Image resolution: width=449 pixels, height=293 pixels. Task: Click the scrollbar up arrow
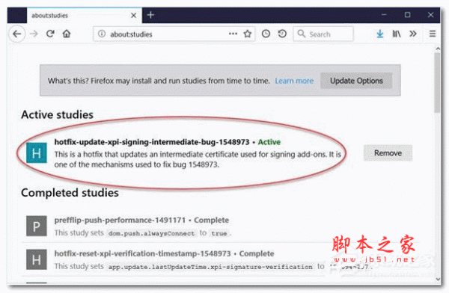click(x=438, y=49)
